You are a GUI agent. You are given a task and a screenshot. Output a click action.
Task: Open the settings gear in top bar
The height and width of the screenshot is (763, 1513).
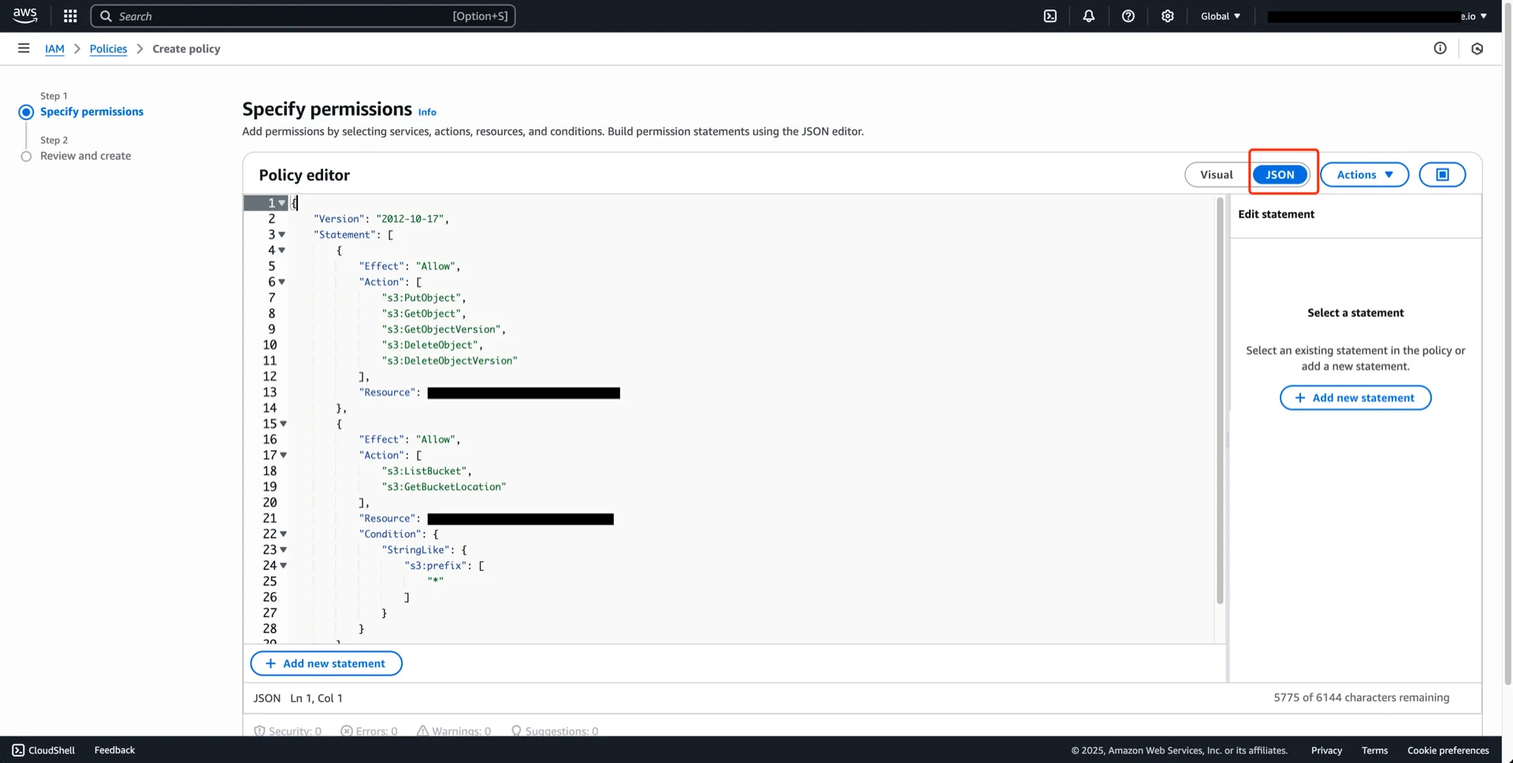(1168, 16)
